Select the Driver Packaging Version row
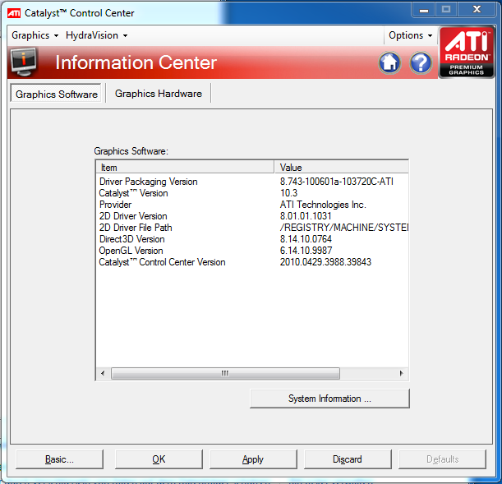Viewport: 502px width, 484px height. (x=252, y=182)
